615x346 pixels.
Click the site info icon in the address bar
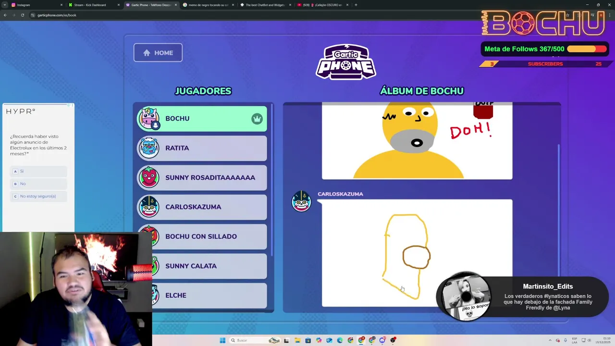click(x=33, y=15)
